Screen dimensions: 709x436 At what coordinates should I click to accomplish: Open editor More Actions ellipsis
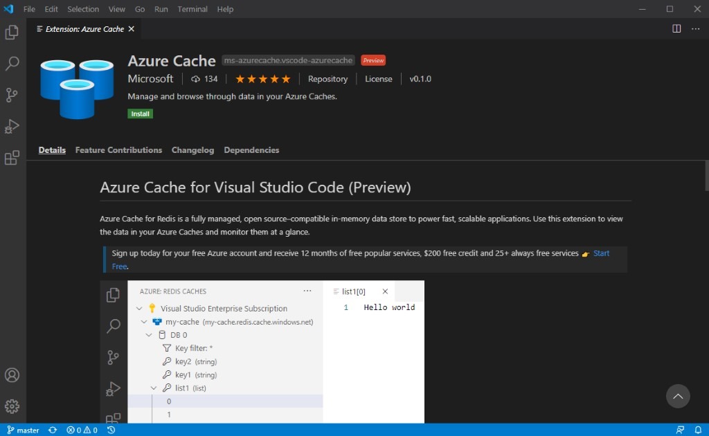point(695,29)
